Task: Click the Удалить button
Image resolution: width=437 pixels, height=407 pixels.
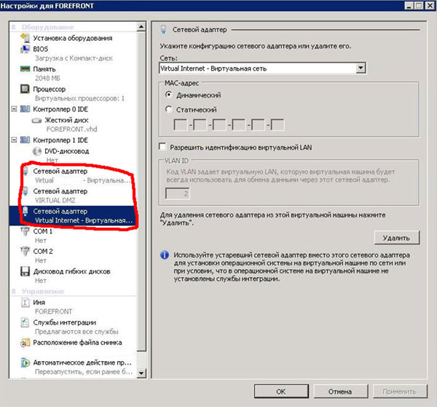Action: (x=396, y=238)
